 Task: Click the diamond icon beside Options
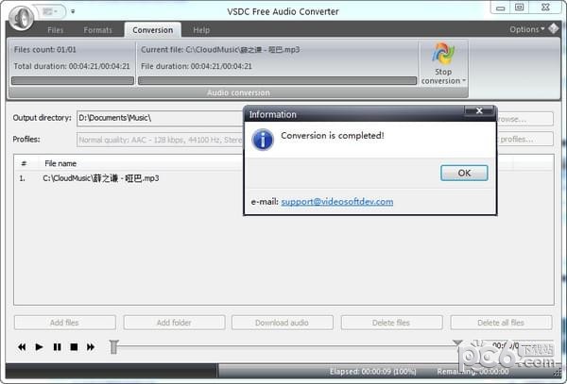click(x=554, y=28)
